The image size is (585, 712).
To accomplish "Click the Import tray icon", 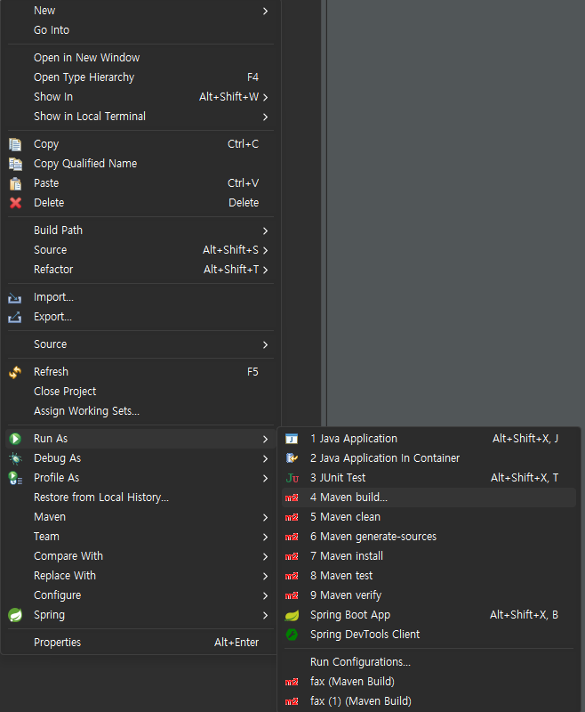I will pyautogui.click(x=15, y=298).
